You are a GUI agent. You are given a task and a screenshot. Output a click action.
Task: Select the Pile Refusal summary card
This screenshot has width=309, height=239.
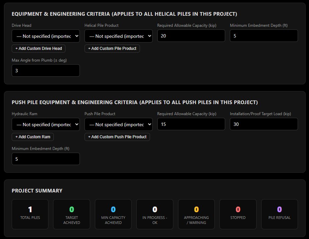click(x=280, y=214)
